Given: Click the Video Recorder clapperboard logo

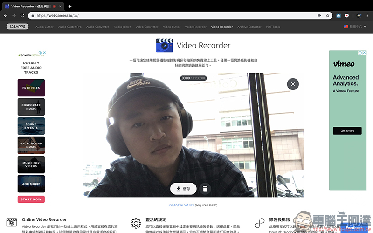Looking at the screenshot, I should [x=165, y=45].
